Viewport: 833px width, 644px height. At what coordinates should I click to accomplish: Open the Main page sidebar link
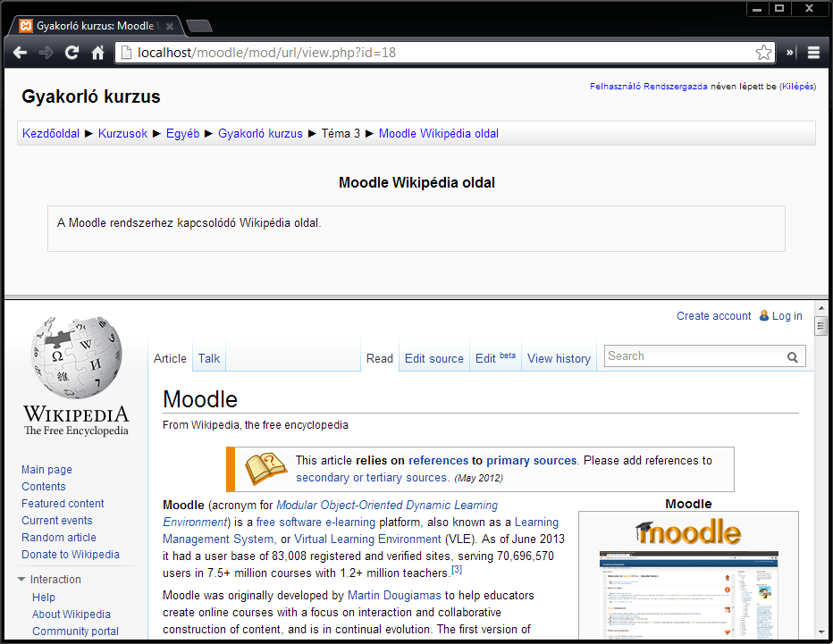(x=46, y=469)
